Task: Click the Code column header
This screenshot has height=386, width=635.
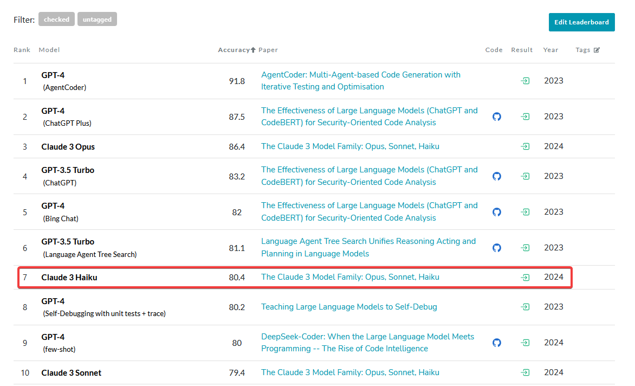Action: click(x=494, y=50)
